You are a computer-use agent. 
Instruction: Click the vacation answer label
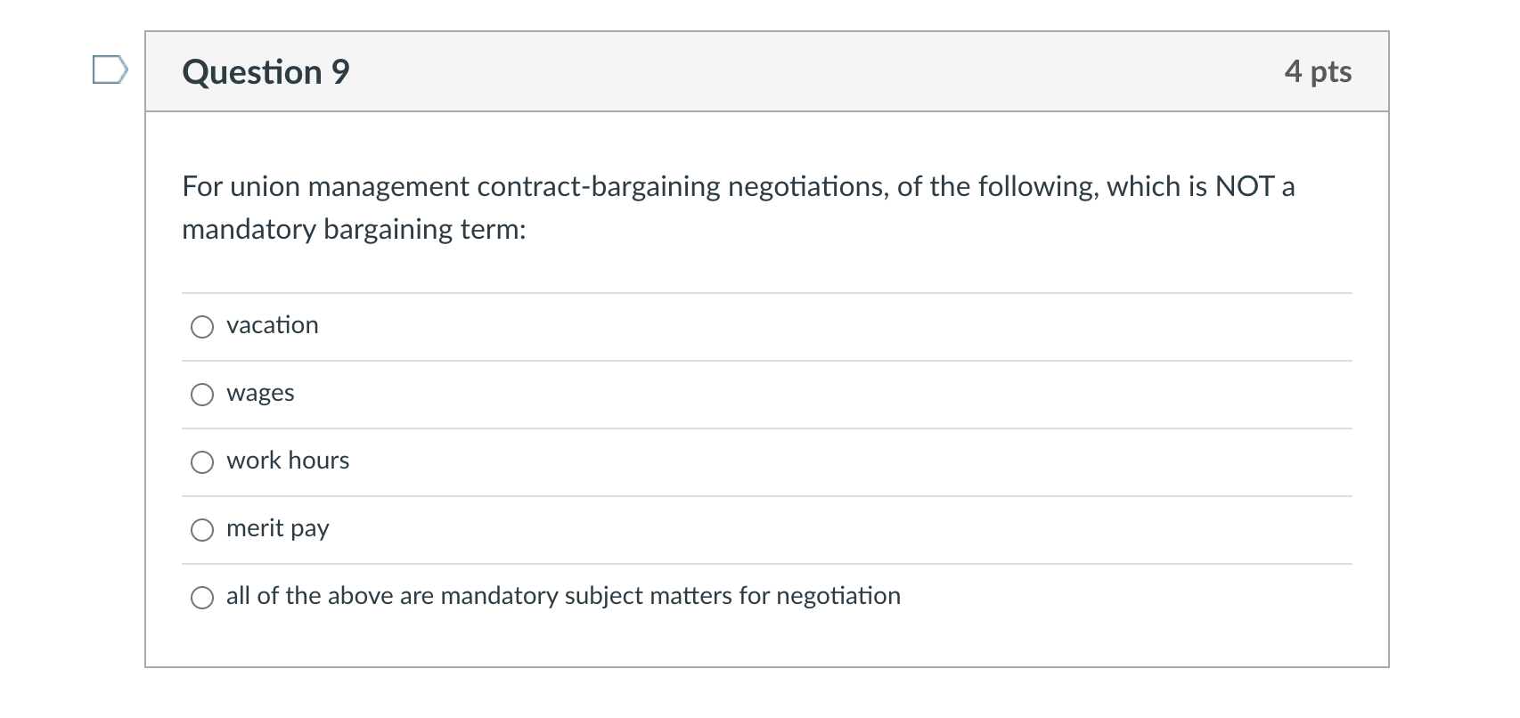pos(272,325)
